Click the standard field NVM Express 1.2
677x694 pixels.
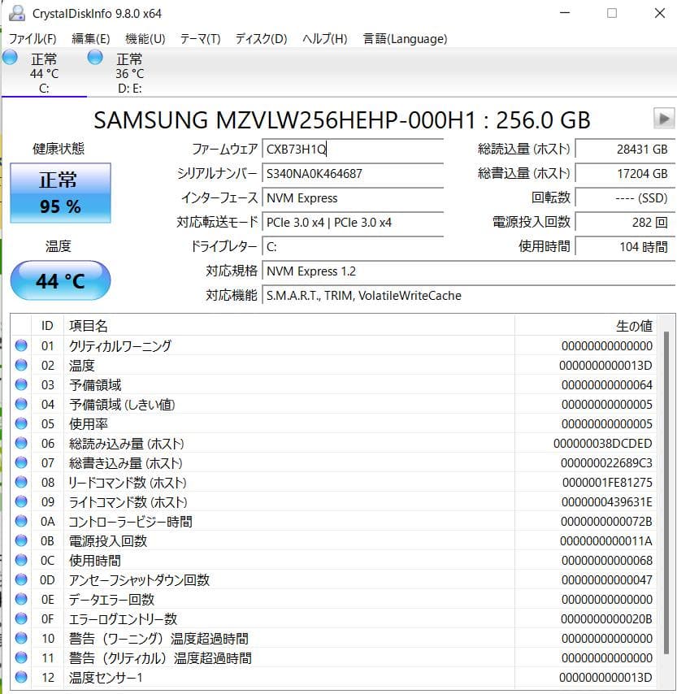click(468, 271)
